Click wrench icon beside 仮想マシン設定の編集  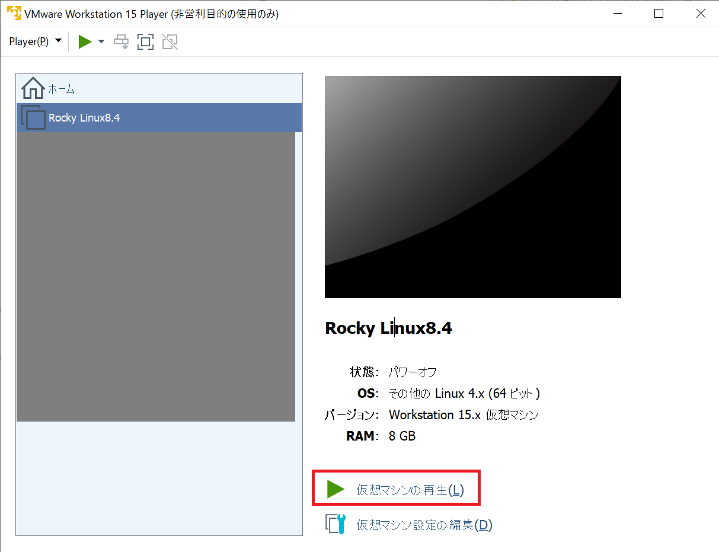point(335,524)
